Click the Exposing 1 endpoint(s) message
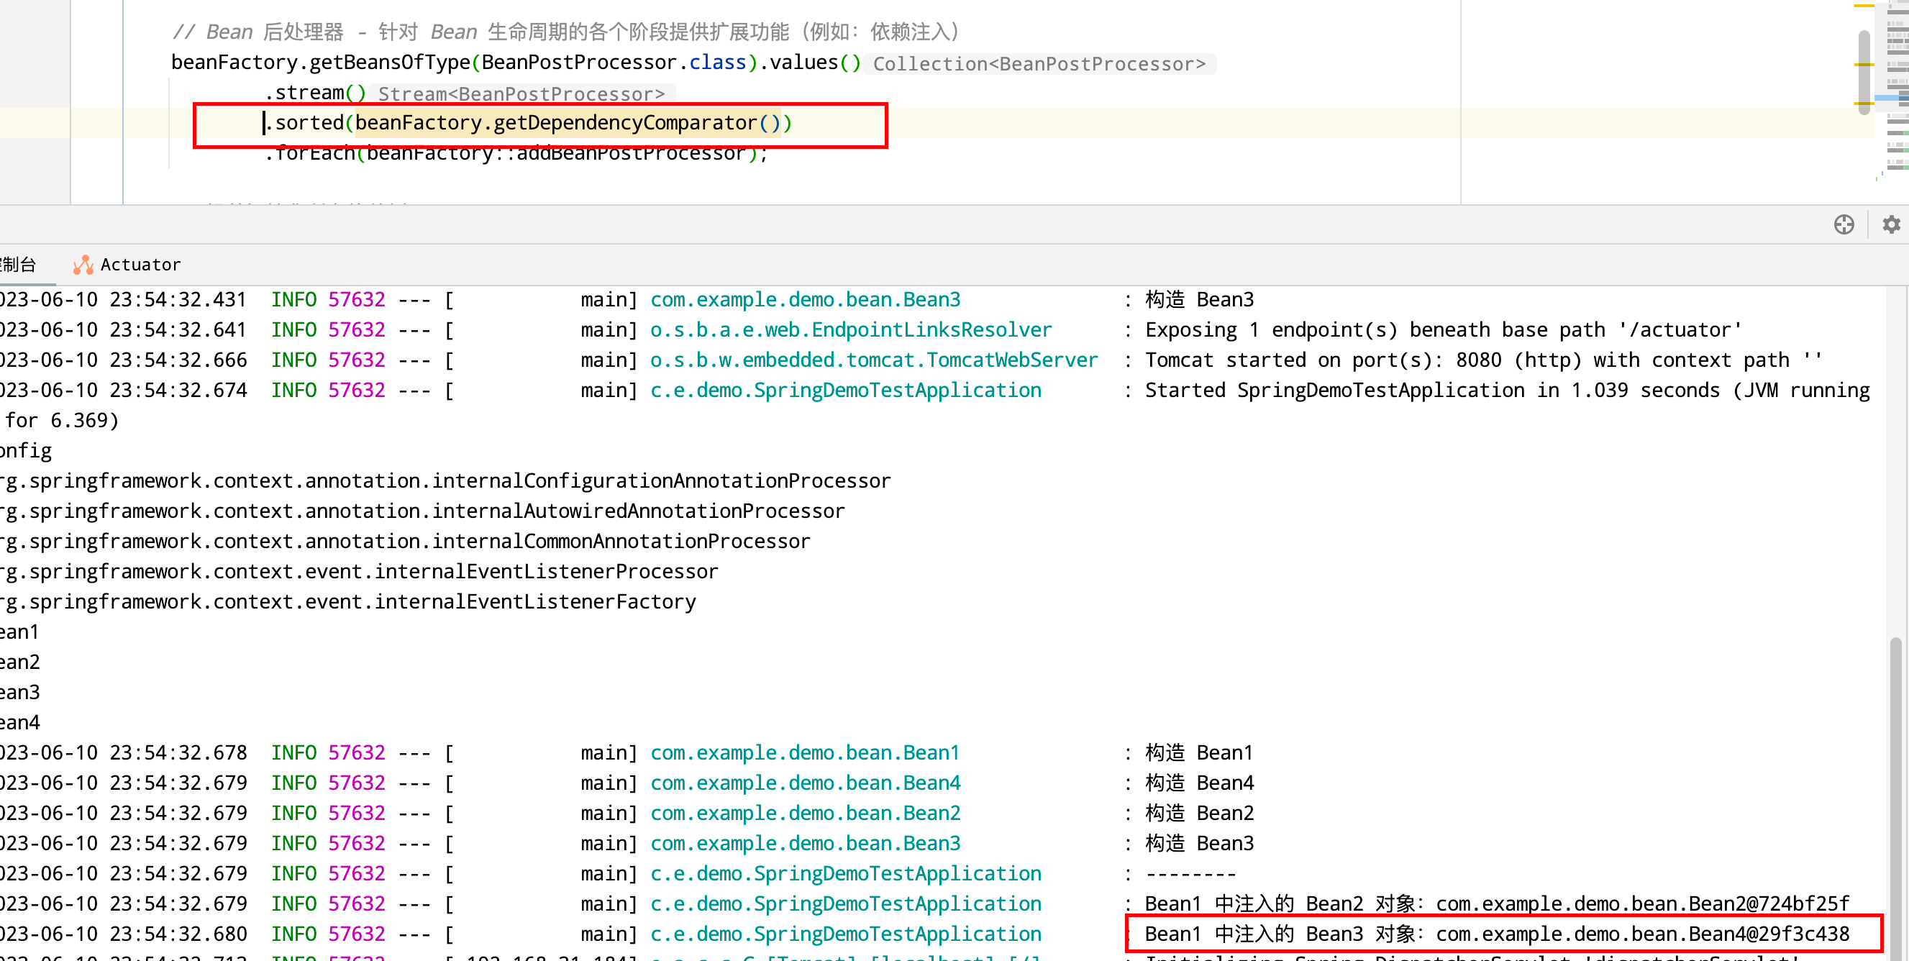Image resolution: width=1909 pixels, height=961 pixels. (1443, 329)
